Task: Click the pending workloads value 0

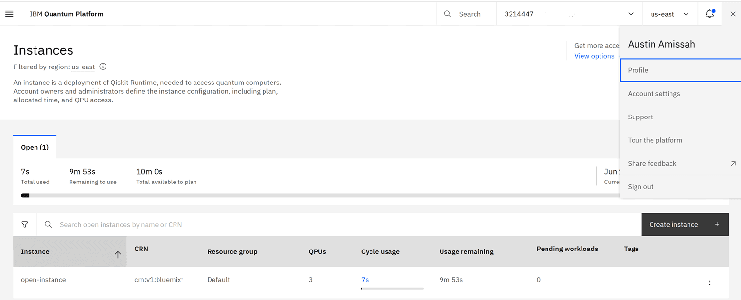Action: tap(538, 280)
